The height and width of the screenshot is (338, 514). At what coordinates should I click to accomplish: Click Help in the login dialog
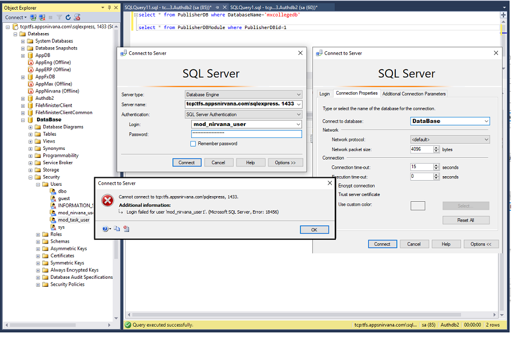point(251,163)
